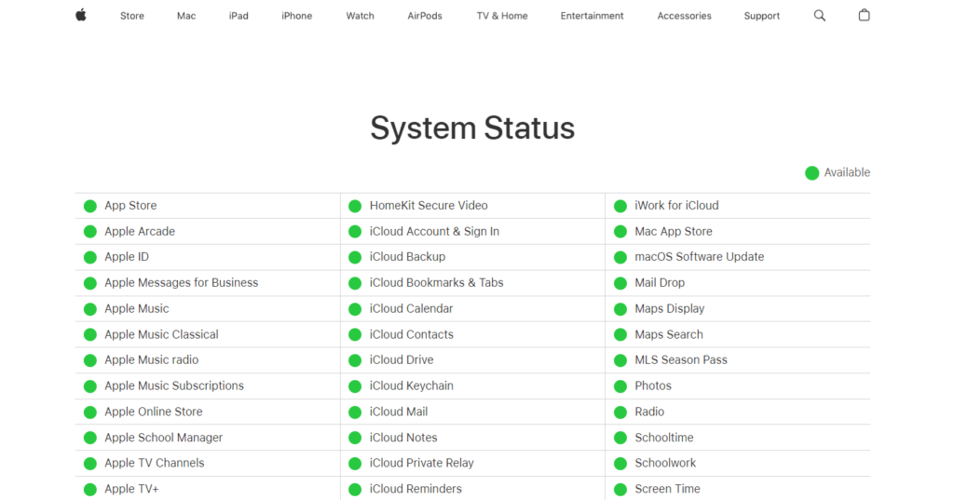Open the Mac menu
Screen dimensions: 954x500
[186, 16]
